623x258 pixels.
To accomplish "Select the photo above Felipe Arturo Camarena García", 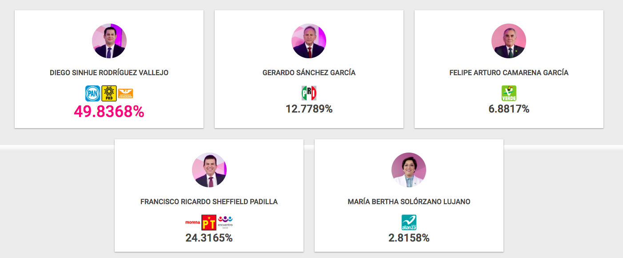I will pyautogui.click(x=509, y=41).
